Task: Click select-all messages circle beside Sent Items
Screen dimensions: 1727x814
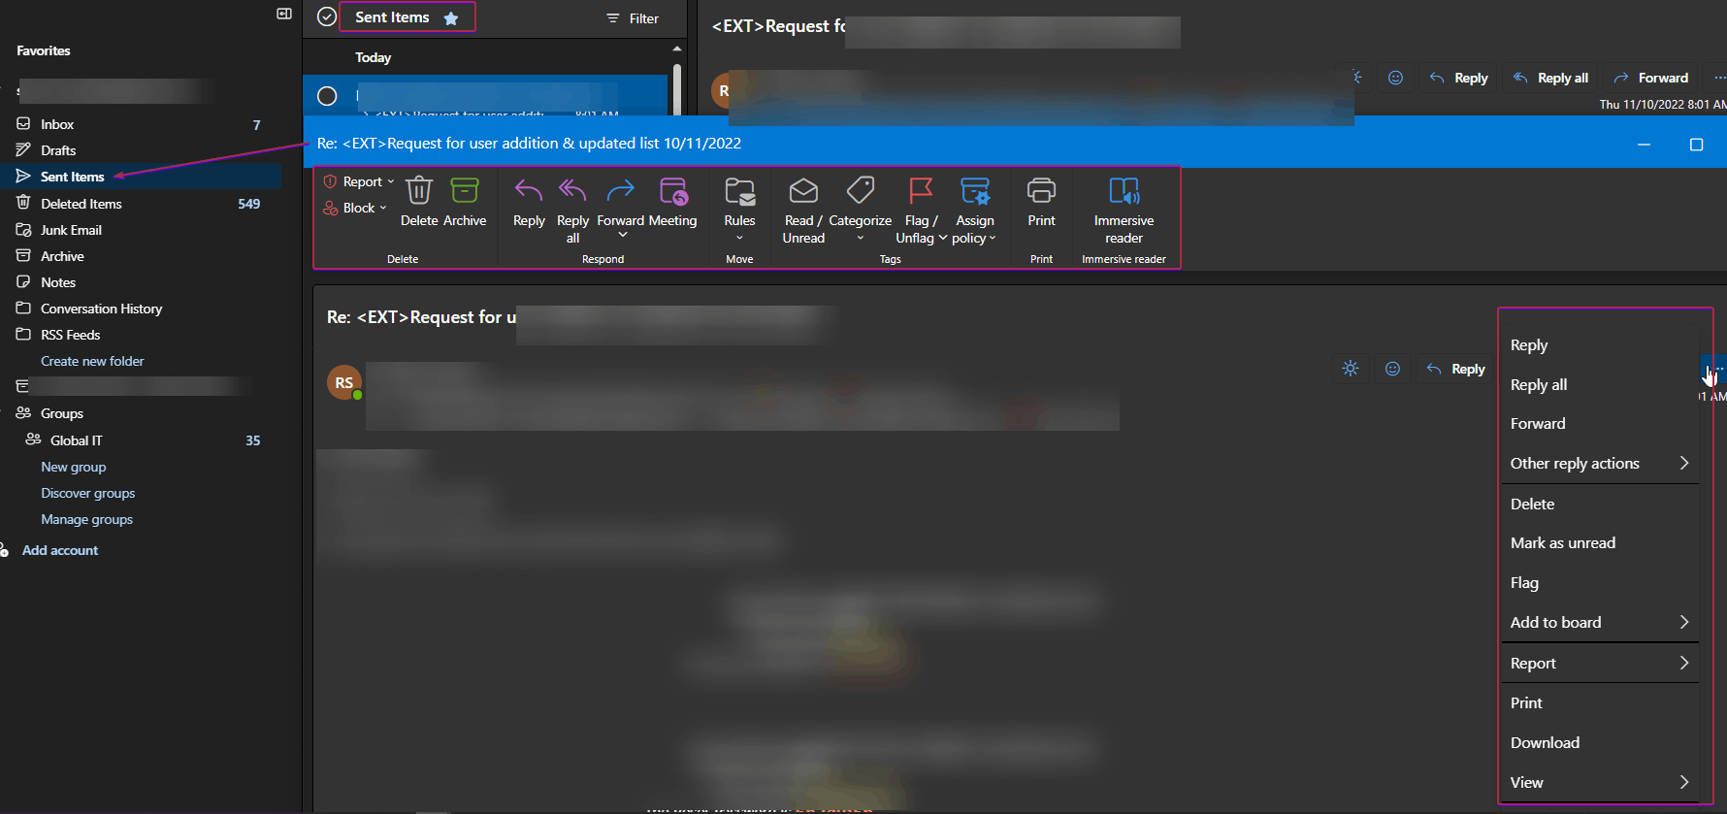Action: click(x=327, y=16)
